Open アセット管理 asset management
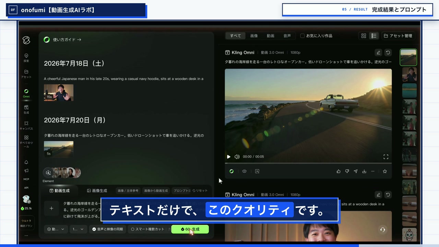Screen dimensions: 439x247 [x=398, y=36]
